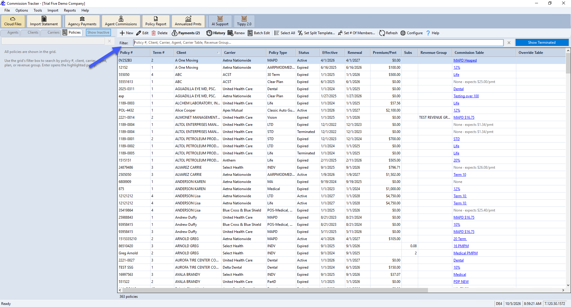The image size is (571, 307).
Task: Open Configure settings
Action: coord(412,33)
